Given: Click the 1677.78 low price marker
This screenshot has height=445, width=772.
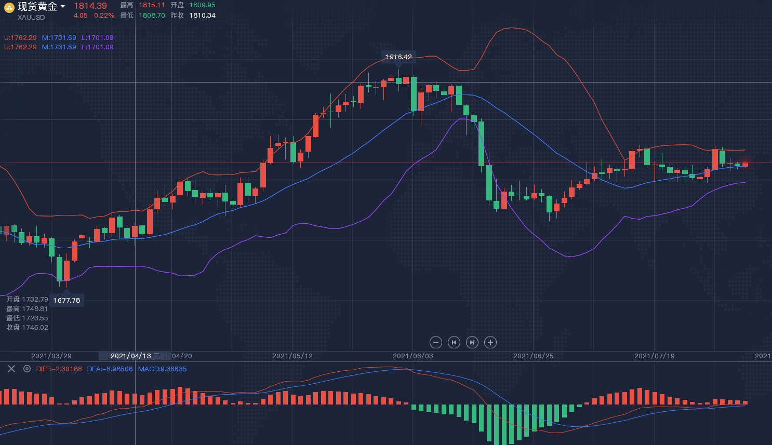Looking at the screenshot, I should click(x=66, y=300).
